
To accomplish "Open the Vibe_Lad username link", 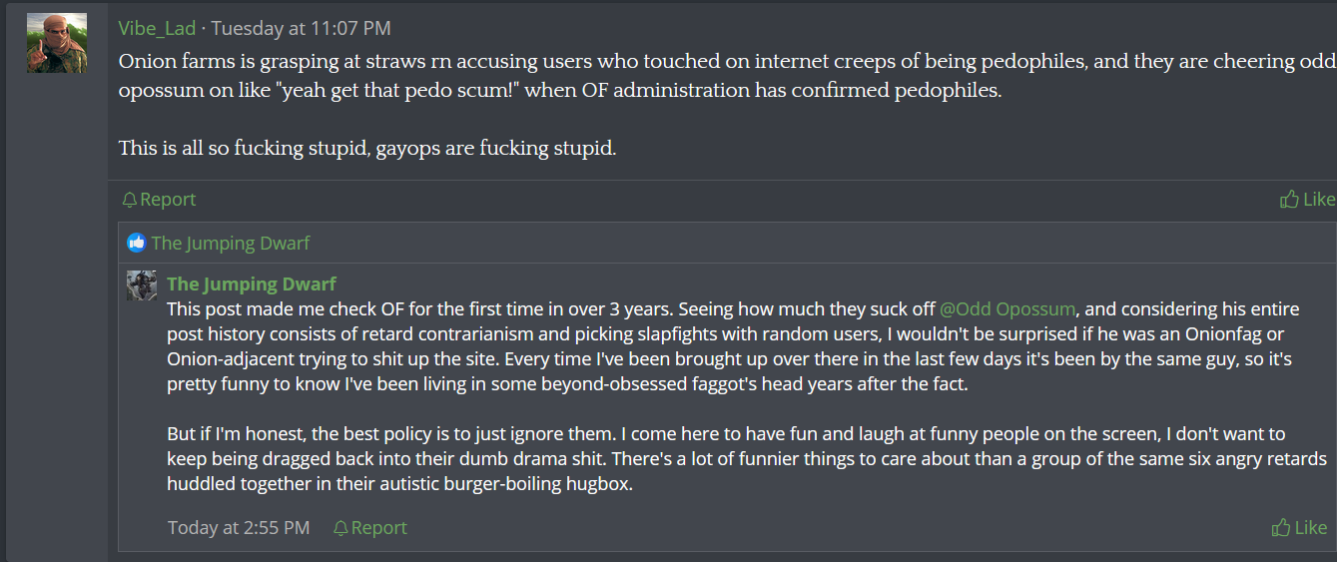I will (158, 28).
